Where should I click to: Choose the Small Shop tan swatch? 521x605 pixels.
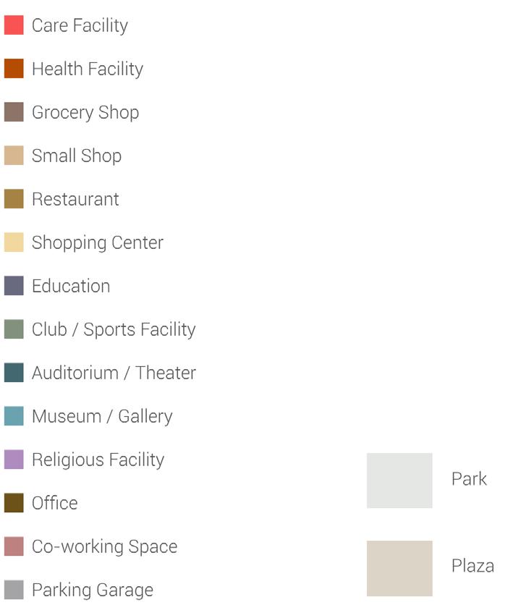[14, 156]
